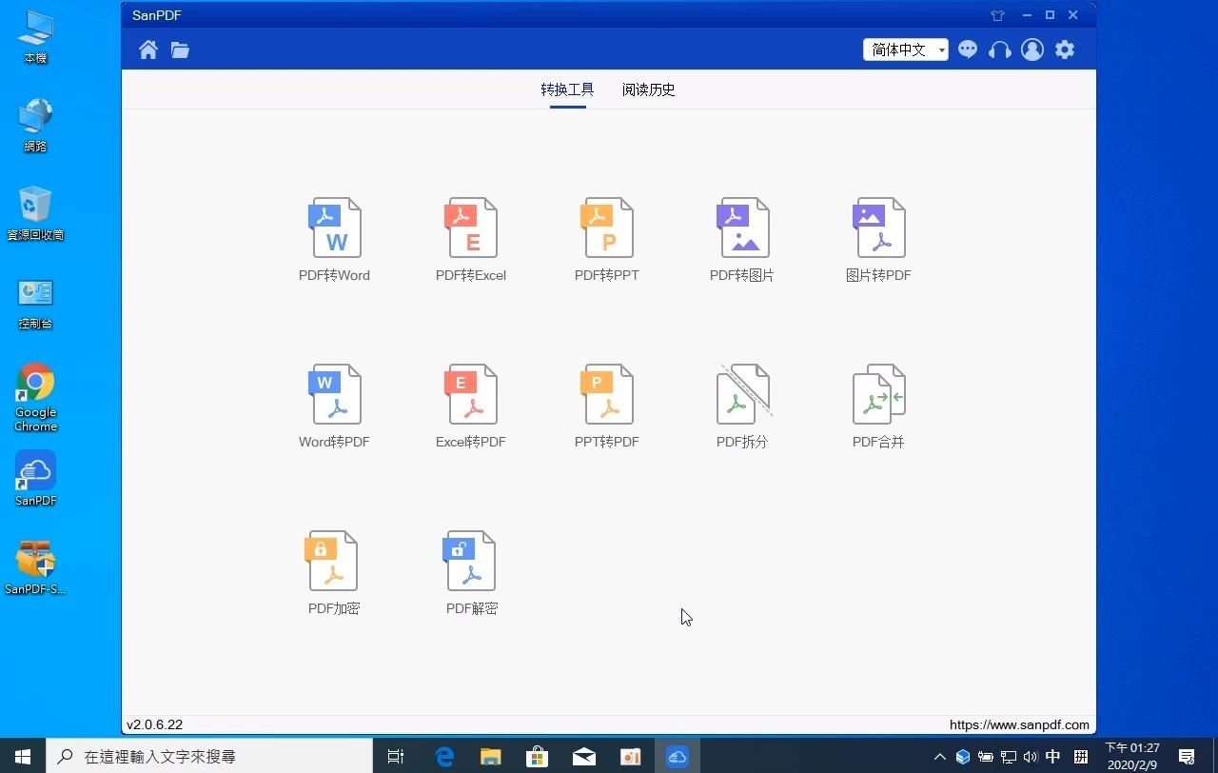Screen dimensions: 1218x773
Task: Select the 本機 desktop icon
Action: (35, 38)
